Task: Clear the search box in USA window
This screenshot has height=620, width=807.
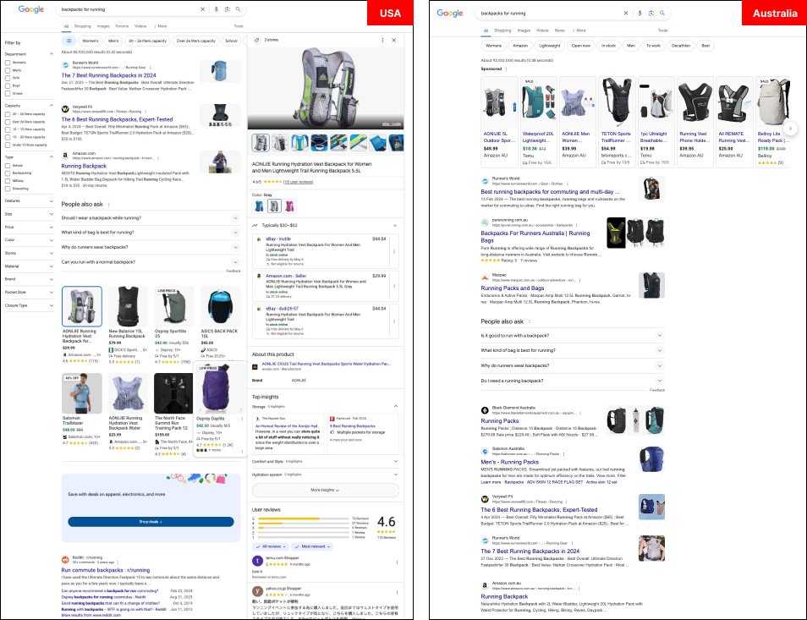Action: (203, 9)
